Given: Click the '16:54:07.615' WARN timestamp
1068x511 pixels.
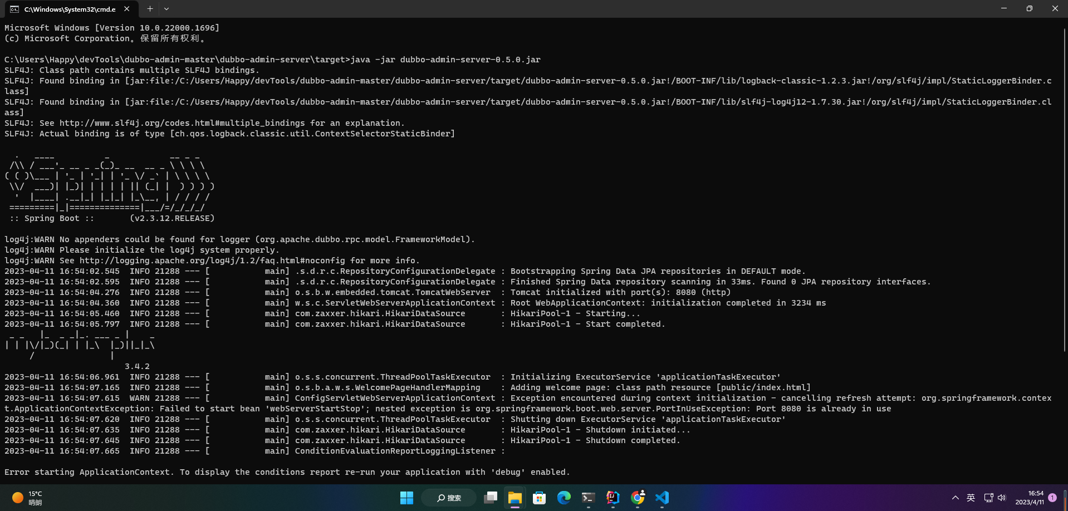Looking at the screenshot, I should tap(90, 398).
